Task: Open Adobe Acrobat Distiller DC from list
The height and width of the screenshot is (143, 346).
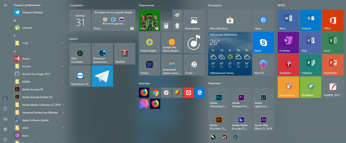Action: tap(40, 97)
